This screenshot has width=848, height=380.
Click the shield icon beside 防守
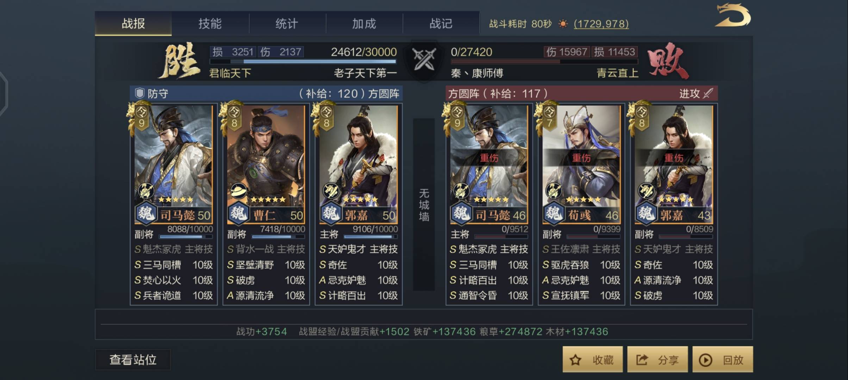pos(140,93)
